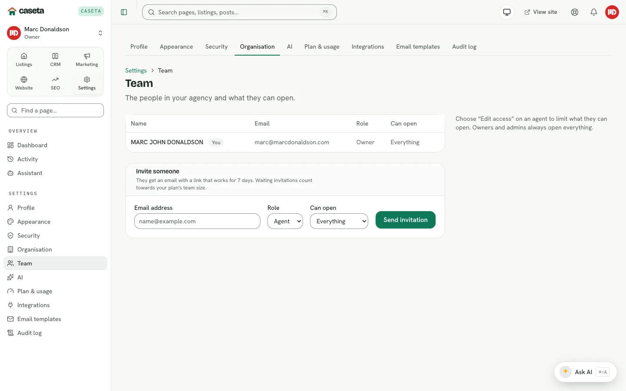
Task: Expand the Marc Donaldson account switcher
Action: pyautogui.click(x=55, y=33)
